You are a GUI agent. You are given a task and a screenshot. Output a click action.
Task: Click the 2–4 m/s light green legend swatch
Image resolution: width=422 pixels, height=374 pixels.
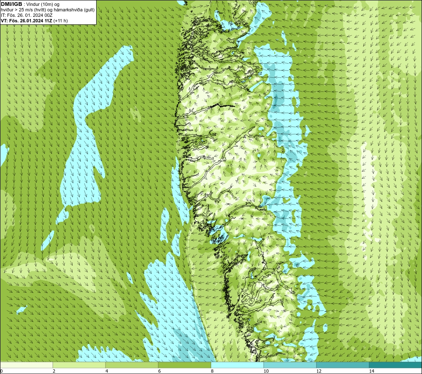(x=79, y=365)
